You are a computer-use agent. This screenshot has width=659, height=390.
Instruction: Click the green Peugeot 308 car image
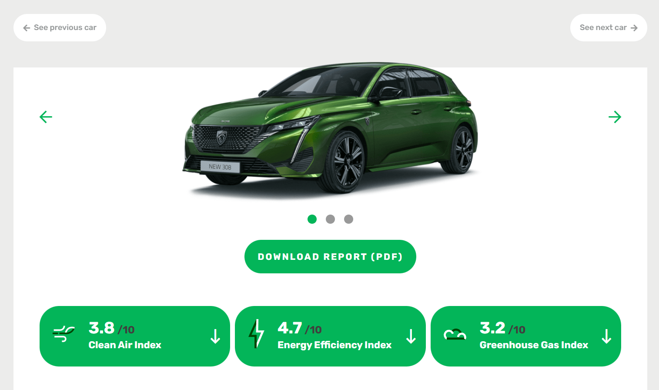pyautogui.click(x=330, y=128)
